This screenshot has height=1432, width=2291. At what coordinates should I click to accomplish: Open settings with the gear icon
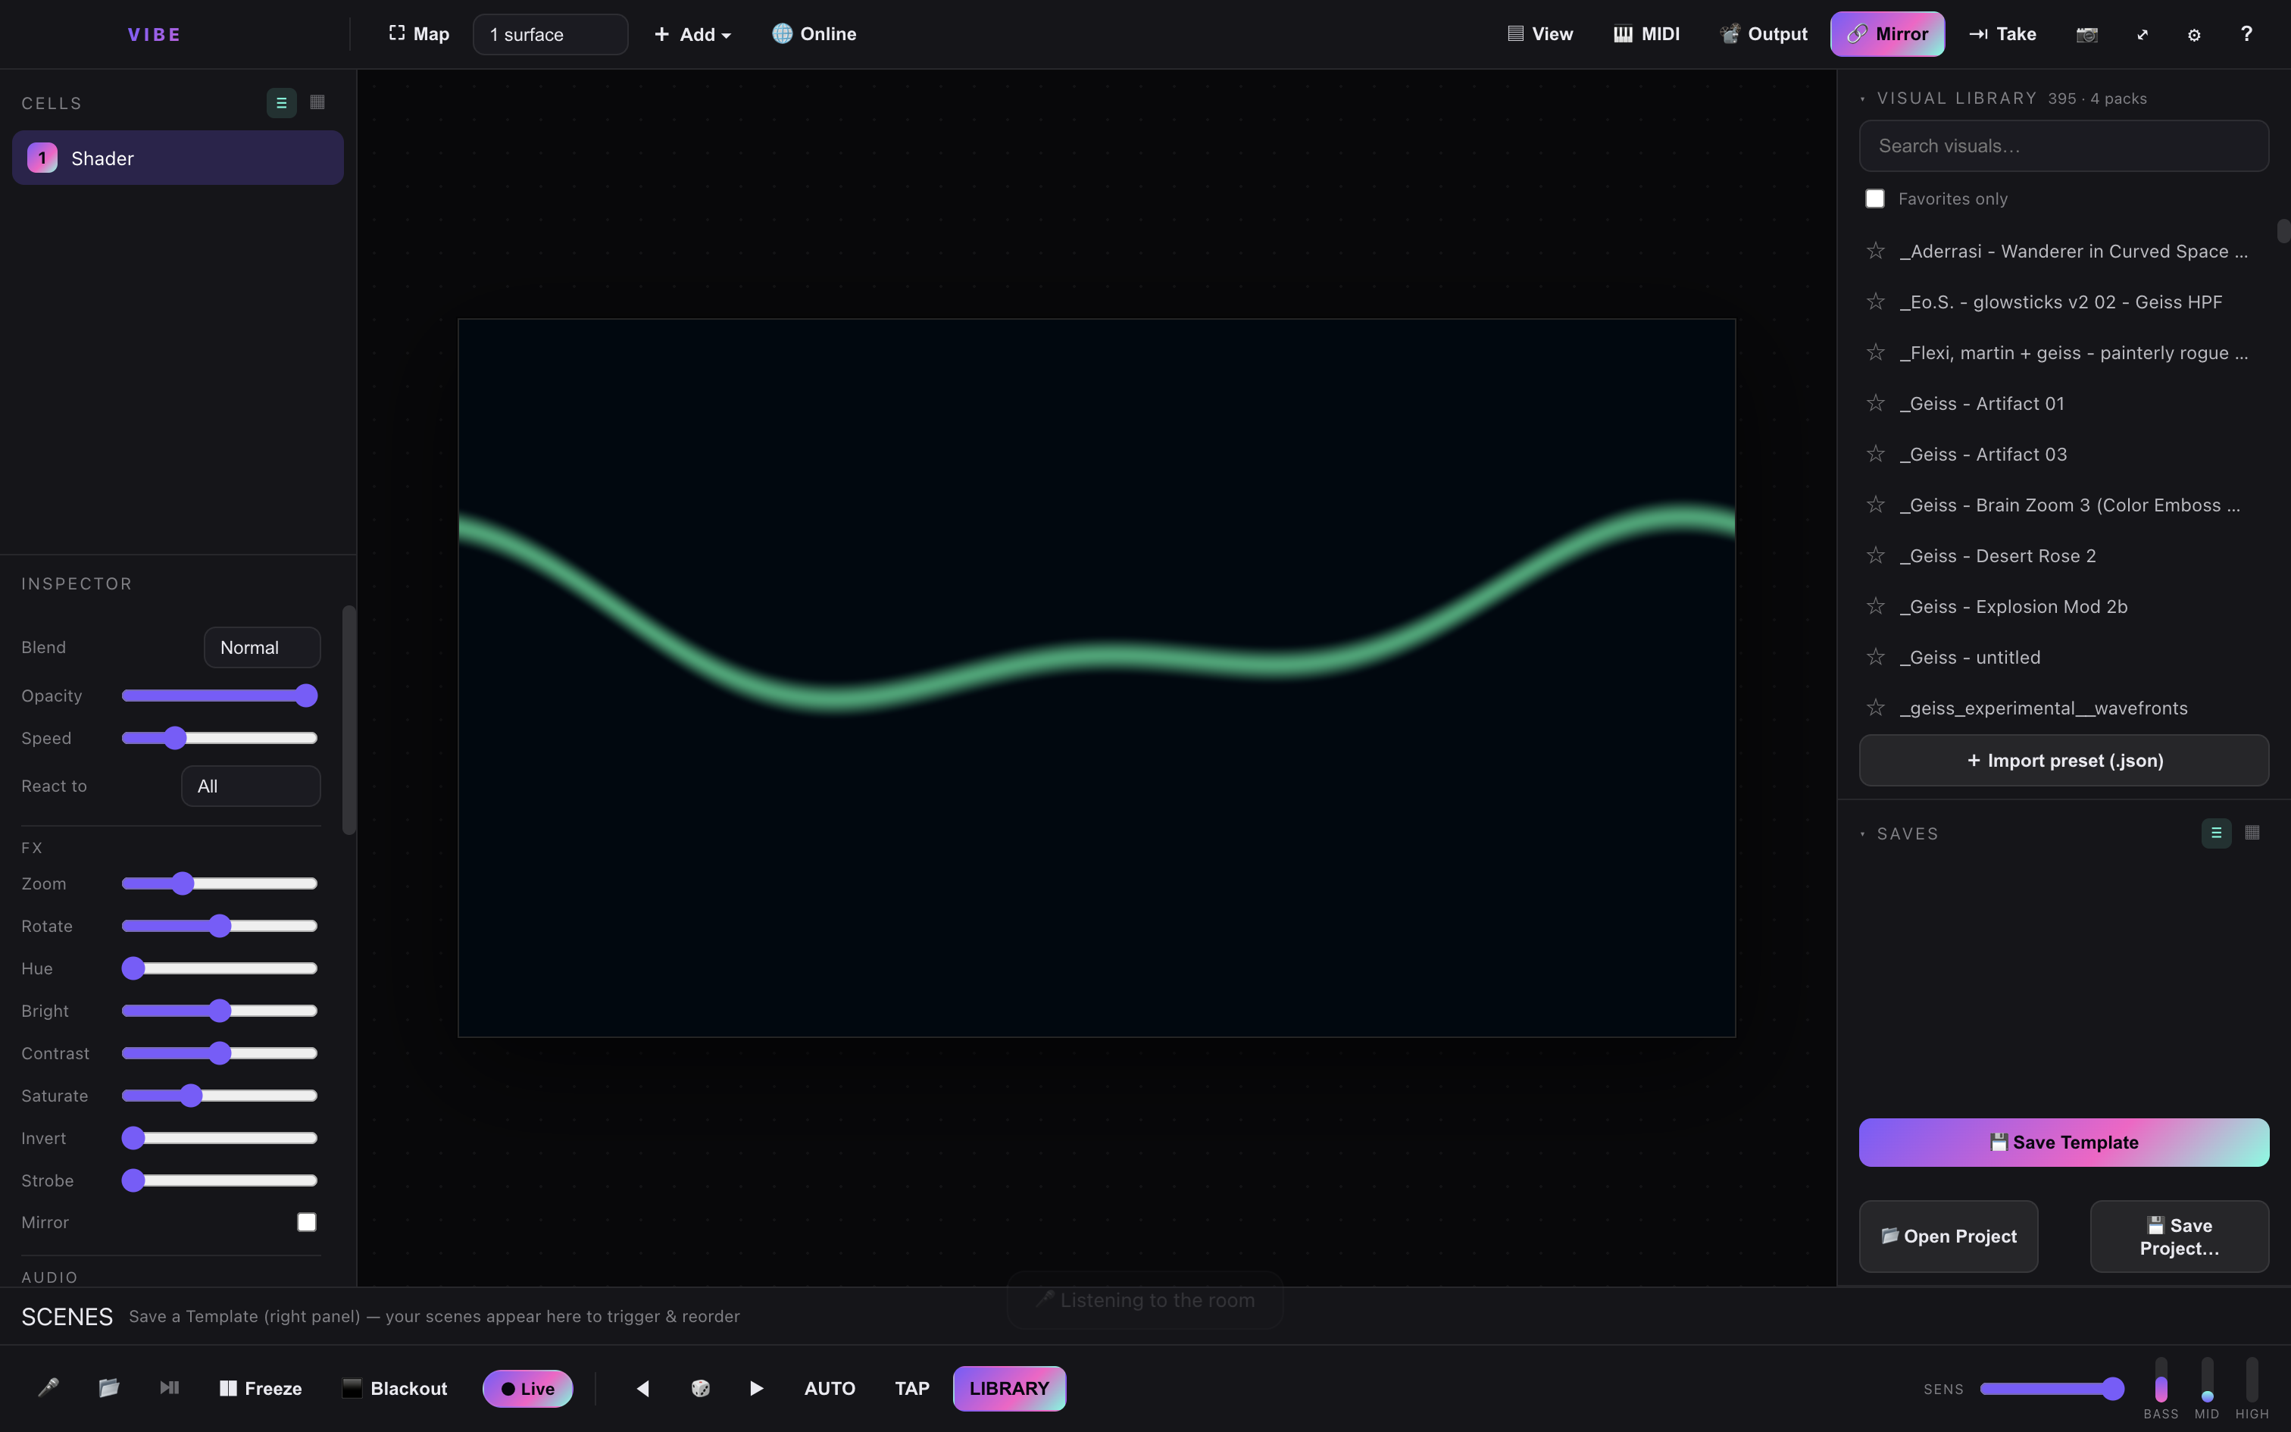(2195, 34)
